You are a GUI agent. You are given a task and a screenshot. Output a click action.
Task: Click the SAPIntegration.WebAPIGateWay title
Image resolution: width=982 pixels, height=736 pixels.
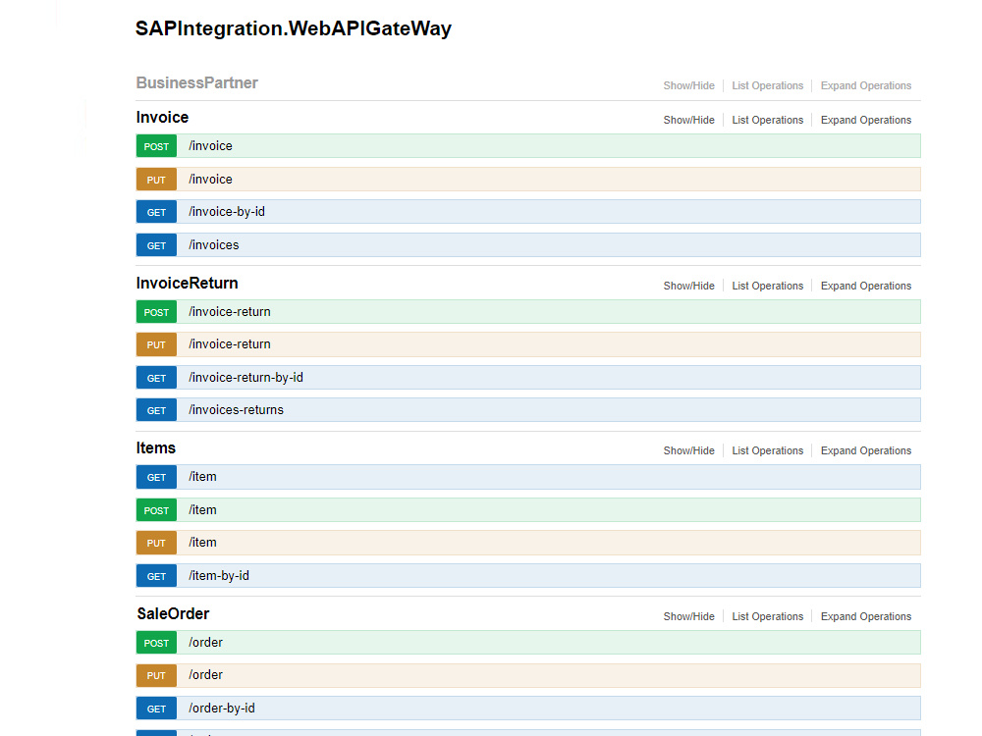[293, 28]
